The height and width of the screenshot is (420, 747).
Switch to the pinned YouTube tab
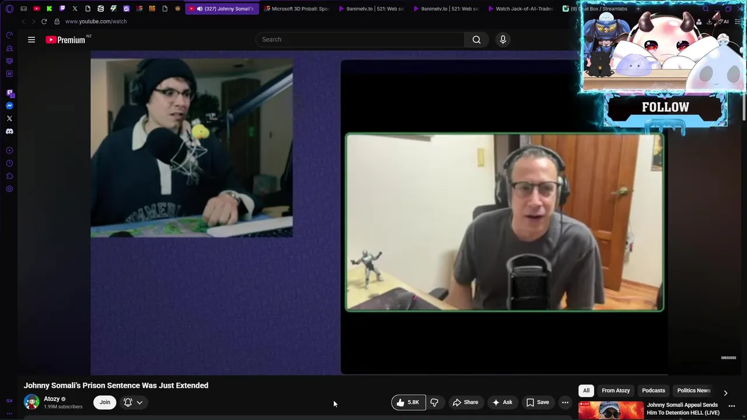point(36,9)
